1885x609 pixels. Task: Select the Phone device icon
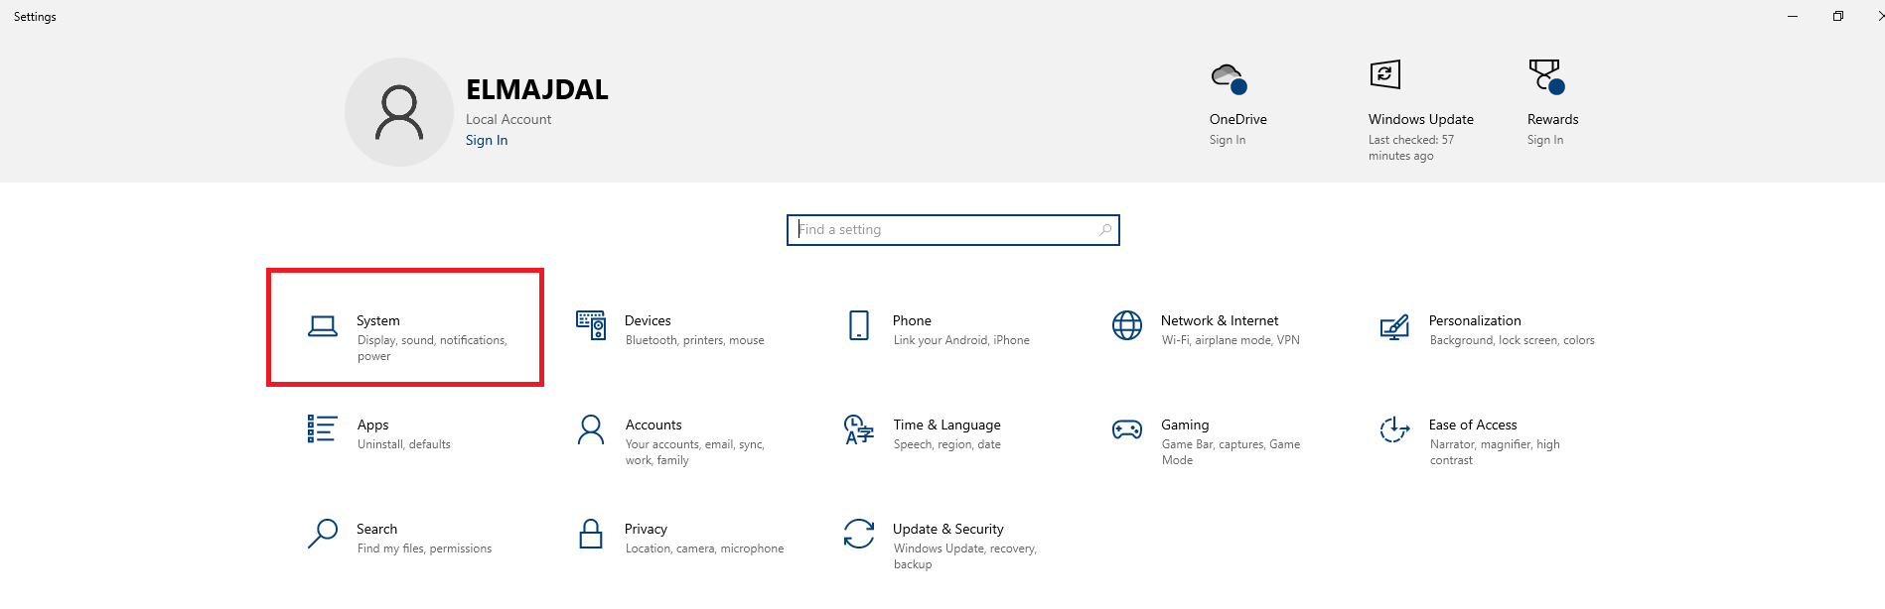tap(859, 325)
